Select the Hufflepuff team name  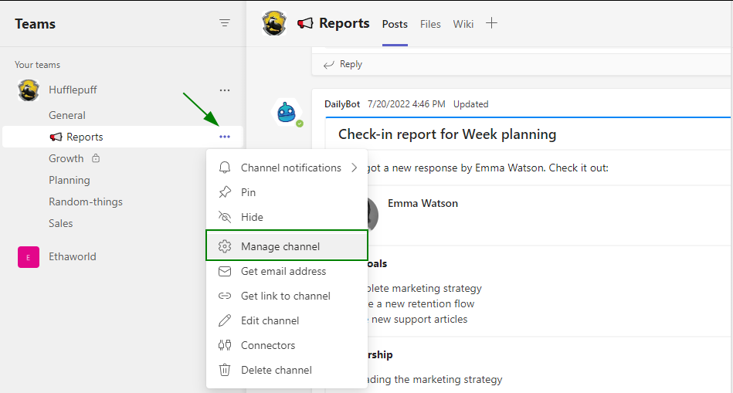[73, 90]
